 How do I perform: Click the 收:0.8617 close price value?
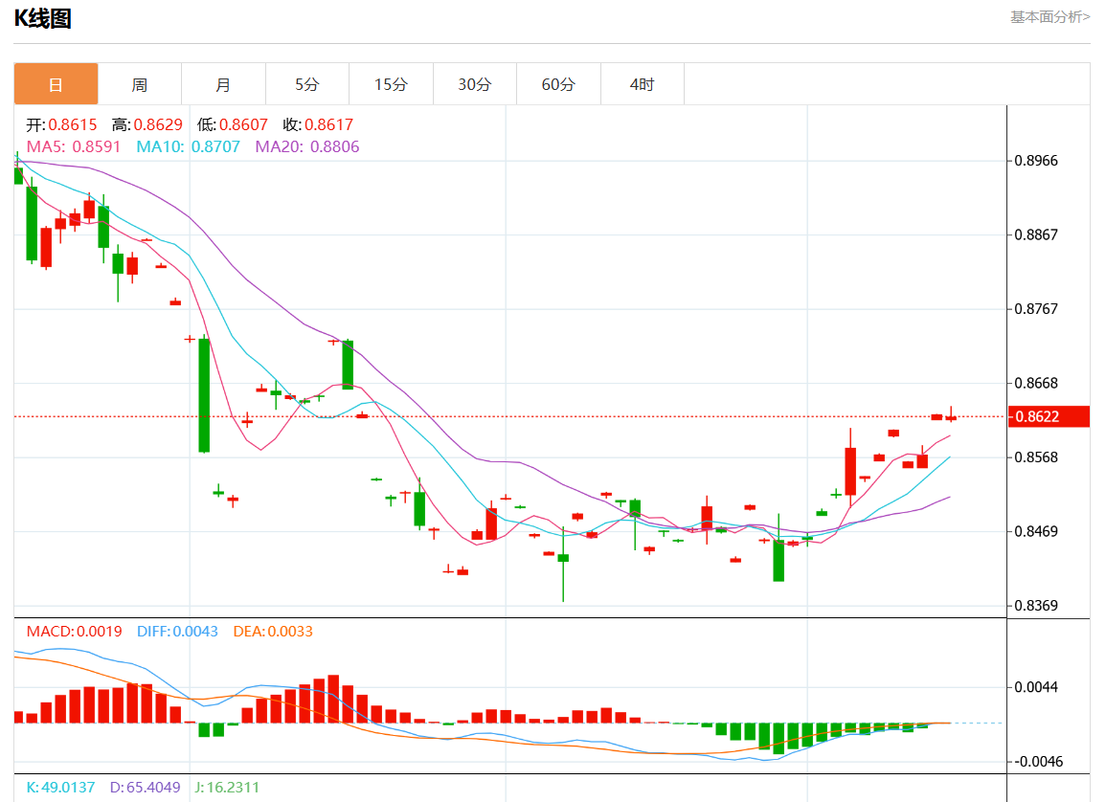318,124
